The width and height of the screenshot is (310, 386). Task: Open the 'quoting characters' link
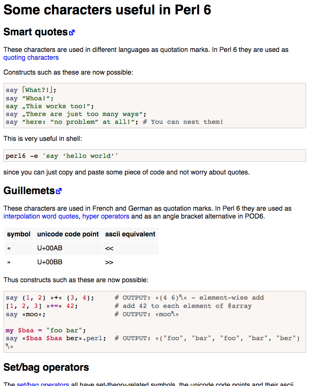pos(31,58)
